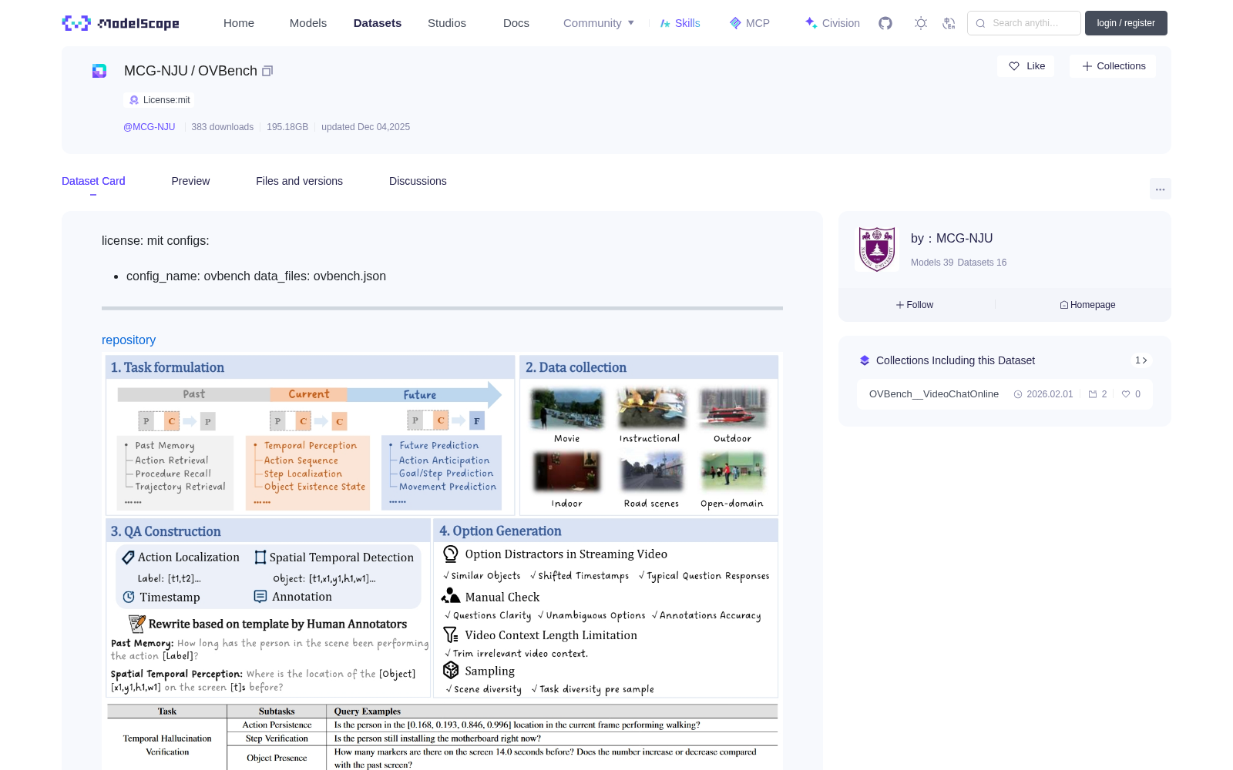Open the @MCG-NJU owner link
This screenshot has width=1233, height=770.
150,127
